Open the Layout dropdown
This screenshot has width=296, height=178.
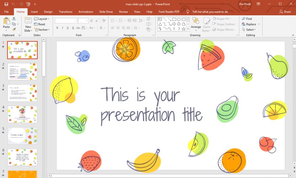(42, 19)
